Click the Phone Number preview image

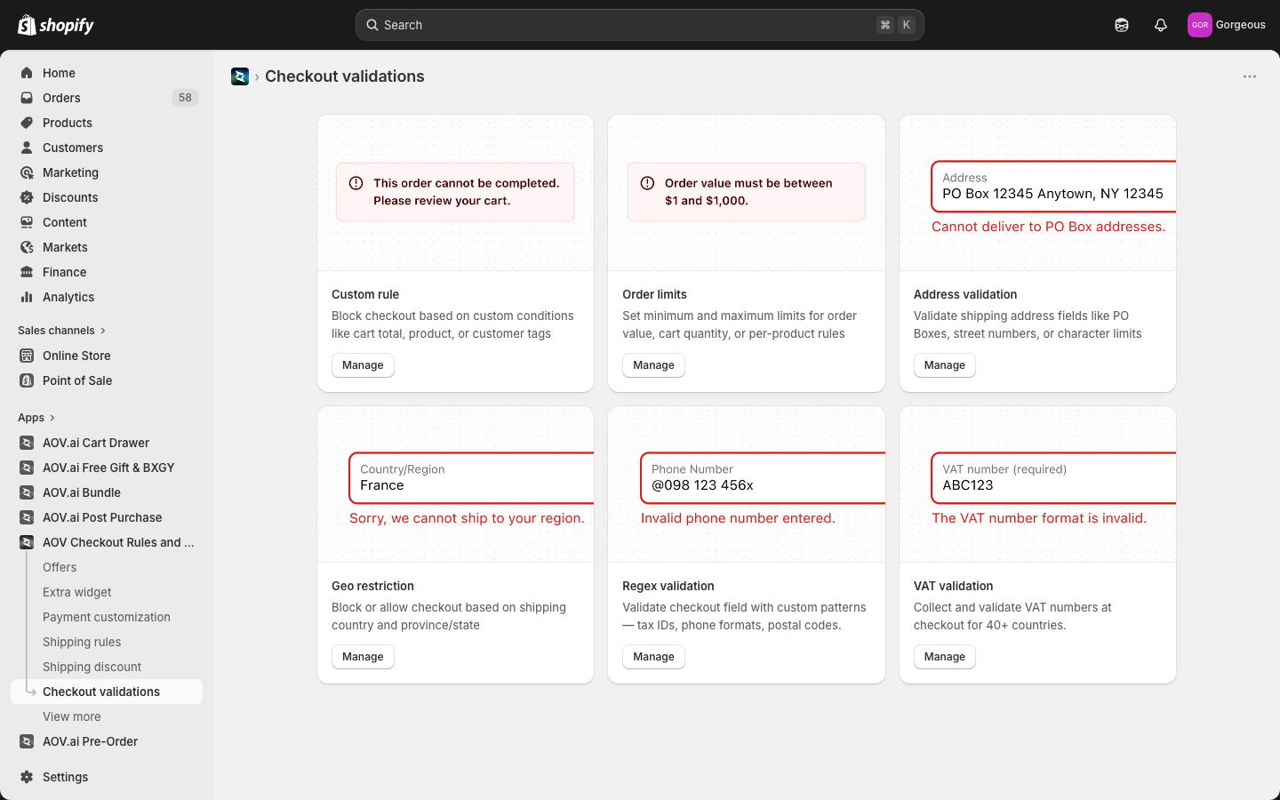747,484
